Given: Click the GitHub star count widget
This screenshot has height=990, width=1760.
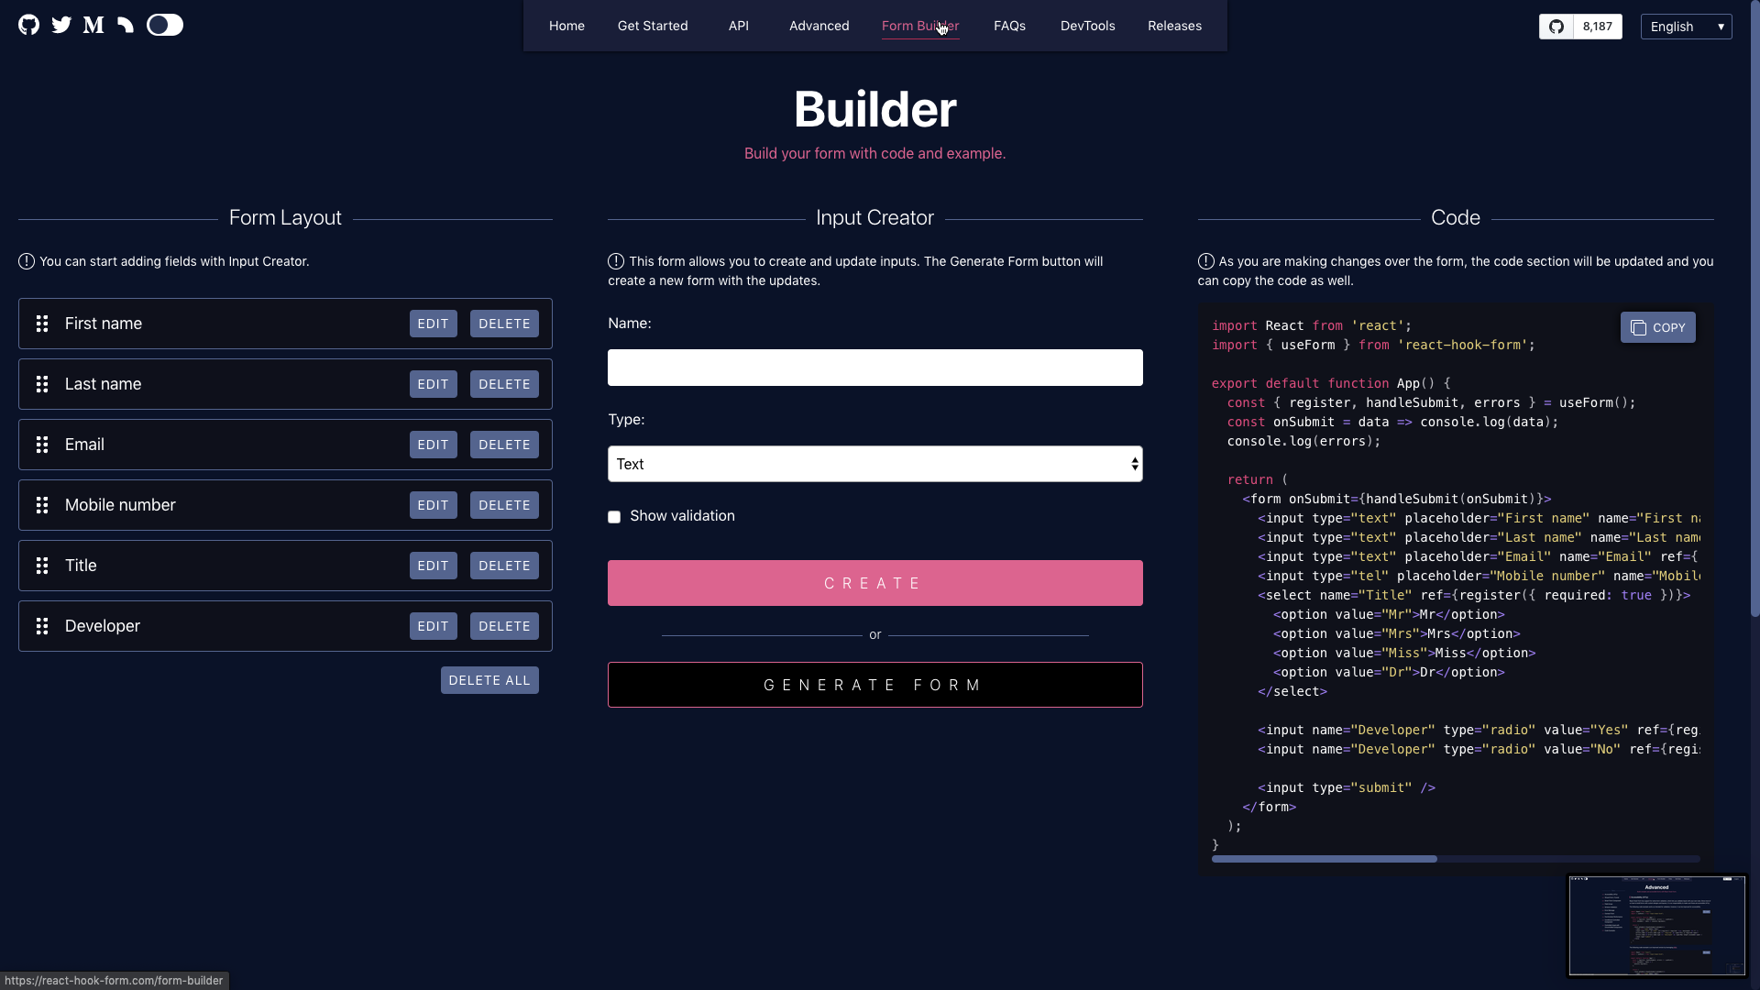Looking at the screenshot, I should [1580, 27].
